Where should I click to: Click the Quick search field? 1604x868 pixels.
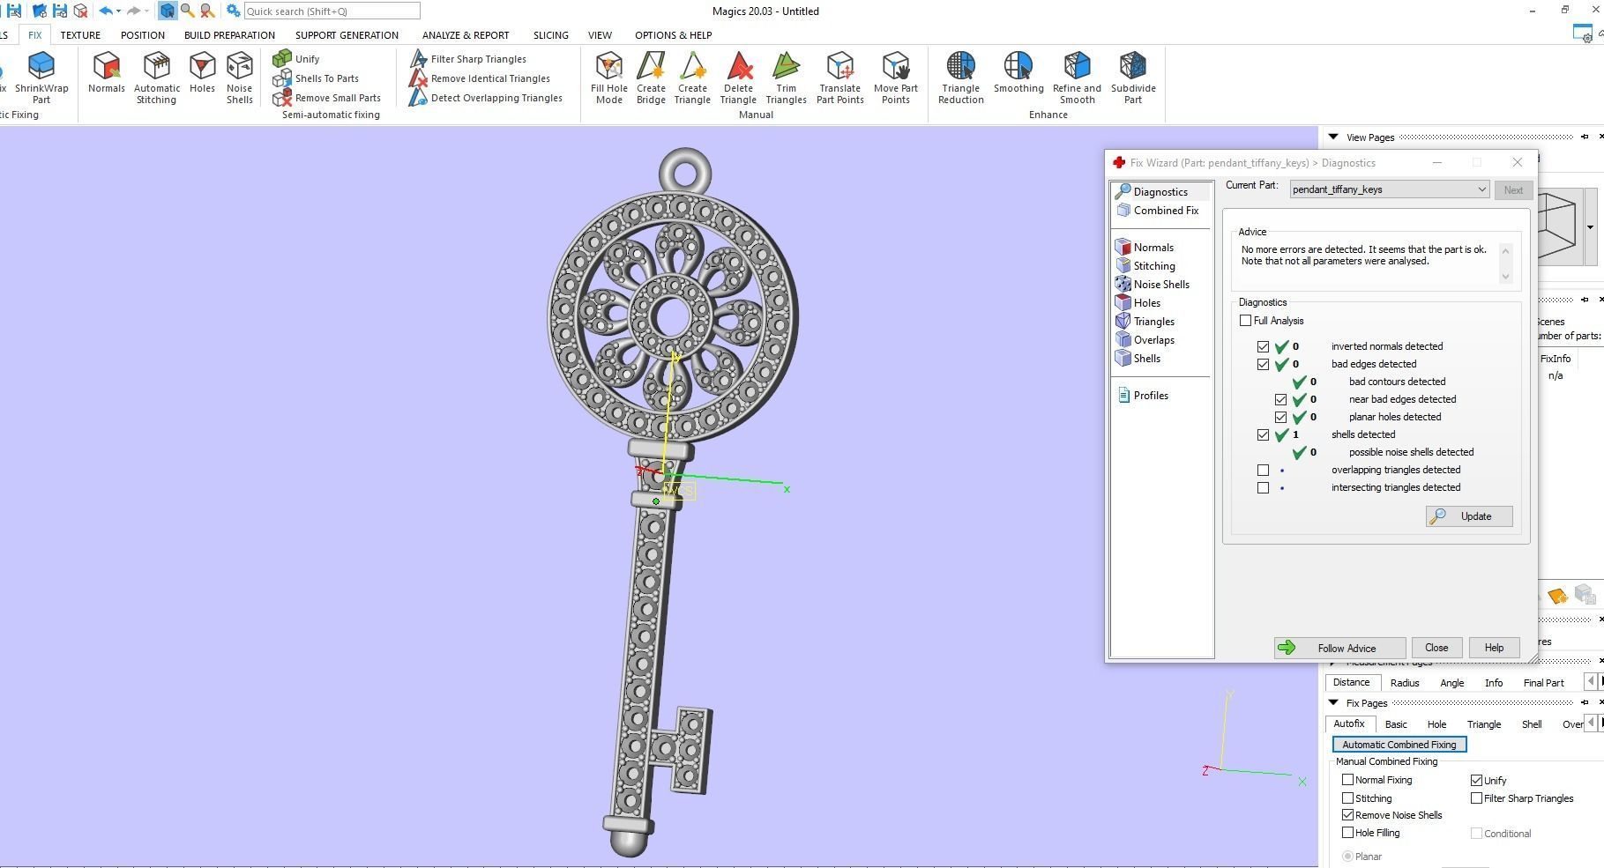332,11
